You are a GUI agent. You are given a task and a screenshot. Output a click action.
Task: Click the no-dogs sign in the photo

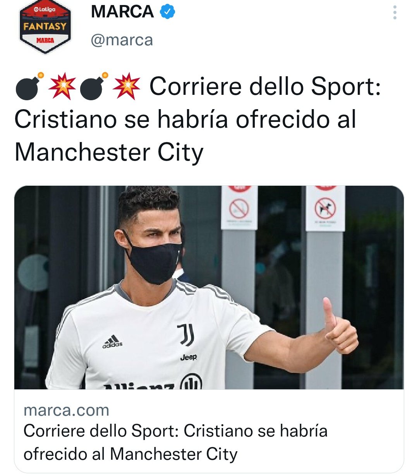click(x=325, y=209)
